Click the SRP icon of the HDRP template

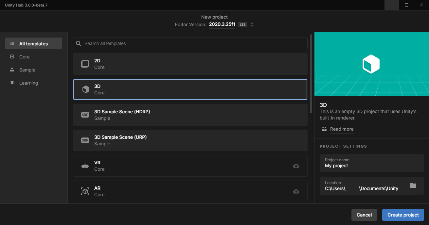tap(85, 115)
